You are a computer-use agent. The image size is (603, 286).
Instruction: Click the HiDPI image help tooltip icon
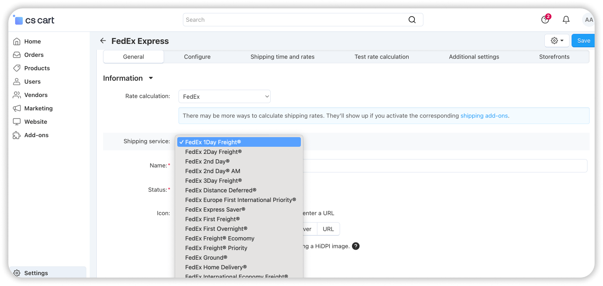[x=356, y=246]
